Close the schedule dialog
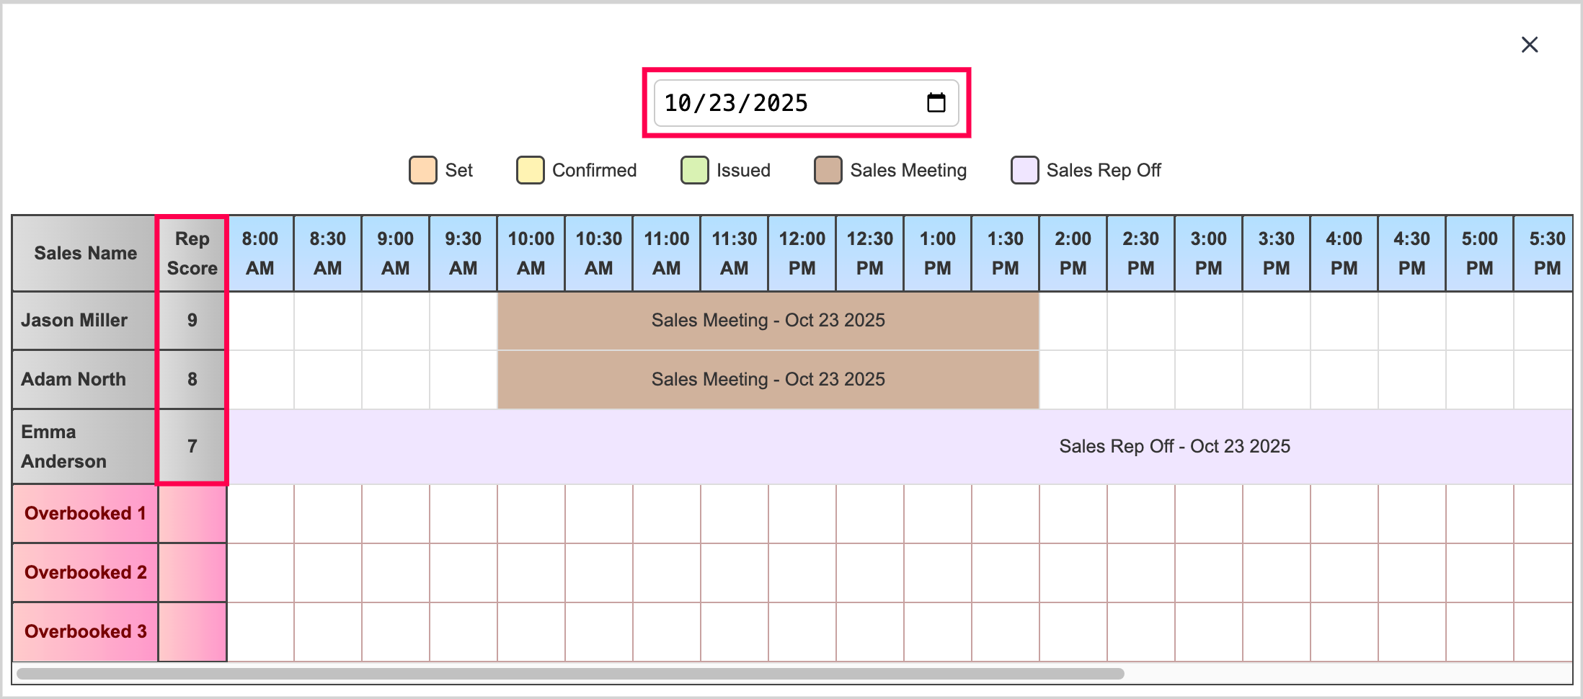Viewport: 1583px width, 699px height. point(1529,45)
